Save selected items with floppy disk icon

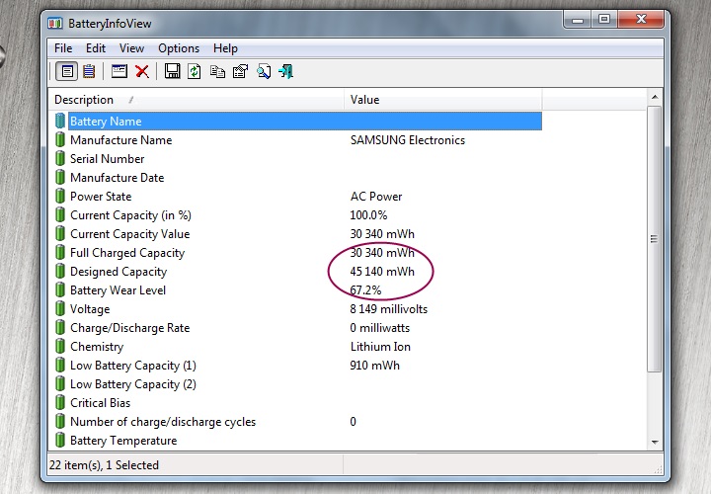(x=172, y=71)
